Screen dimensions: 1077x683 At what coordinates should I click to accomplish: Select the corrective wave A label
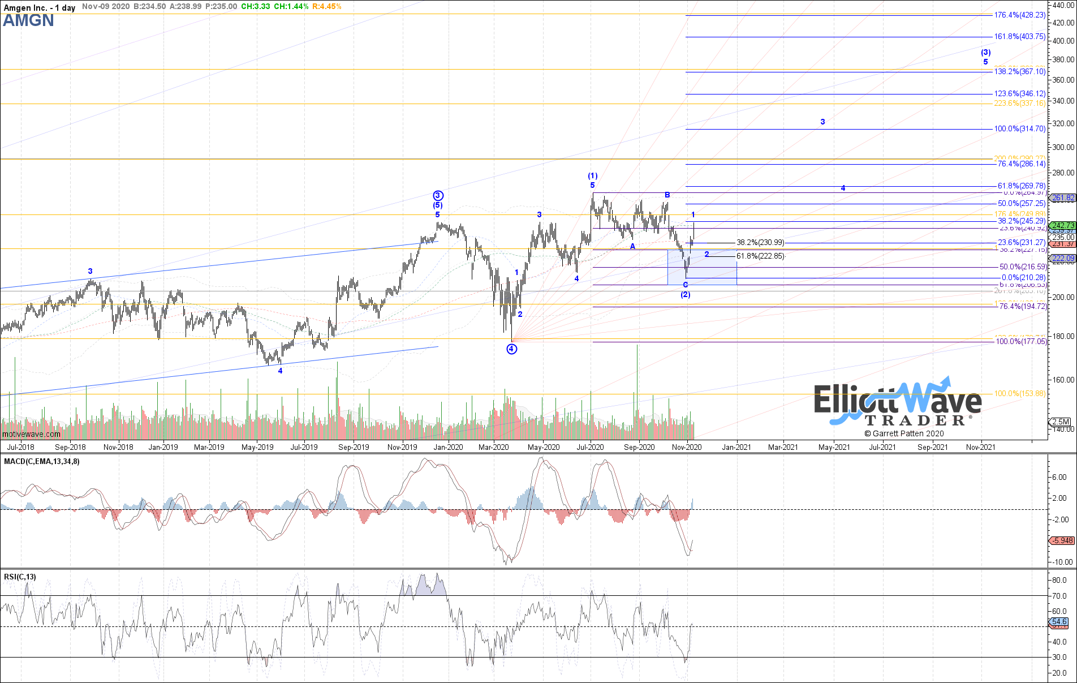[632, 246]
